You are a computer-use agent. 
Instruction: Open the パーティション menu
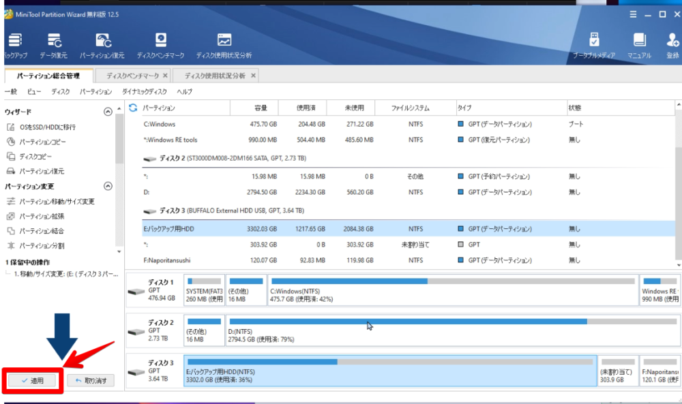click(x=95, y=92)
